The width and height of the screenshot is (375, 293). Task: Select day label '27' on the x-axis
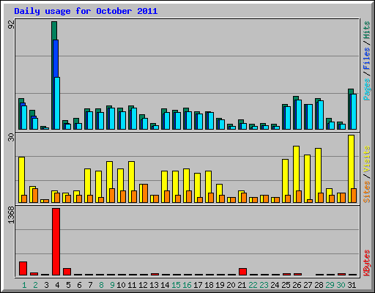pyautogui.click(x=308, y=285)
